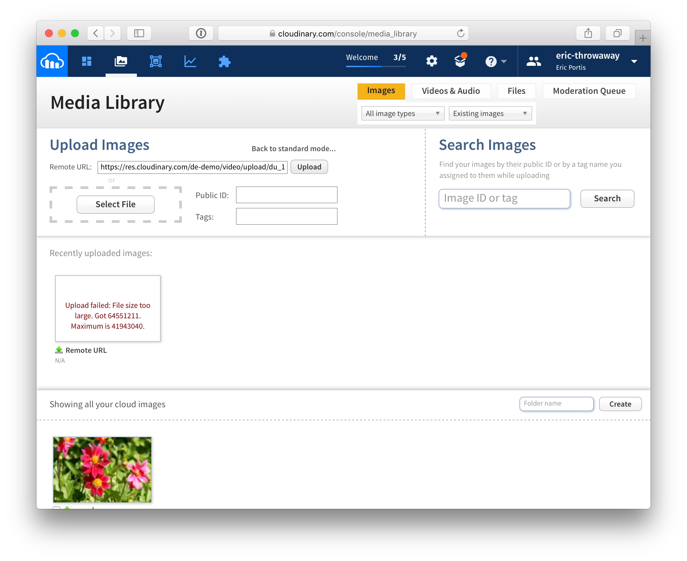Open the Add-ons puzzle icon
This screenshot has height=561, width=687.
pyautogui.click(x=225, y=61)
